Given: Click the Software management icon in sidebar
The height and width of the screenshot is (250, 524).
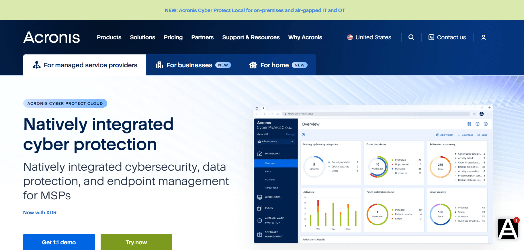Looking at the screenshot, I should [x=260, y=235].
